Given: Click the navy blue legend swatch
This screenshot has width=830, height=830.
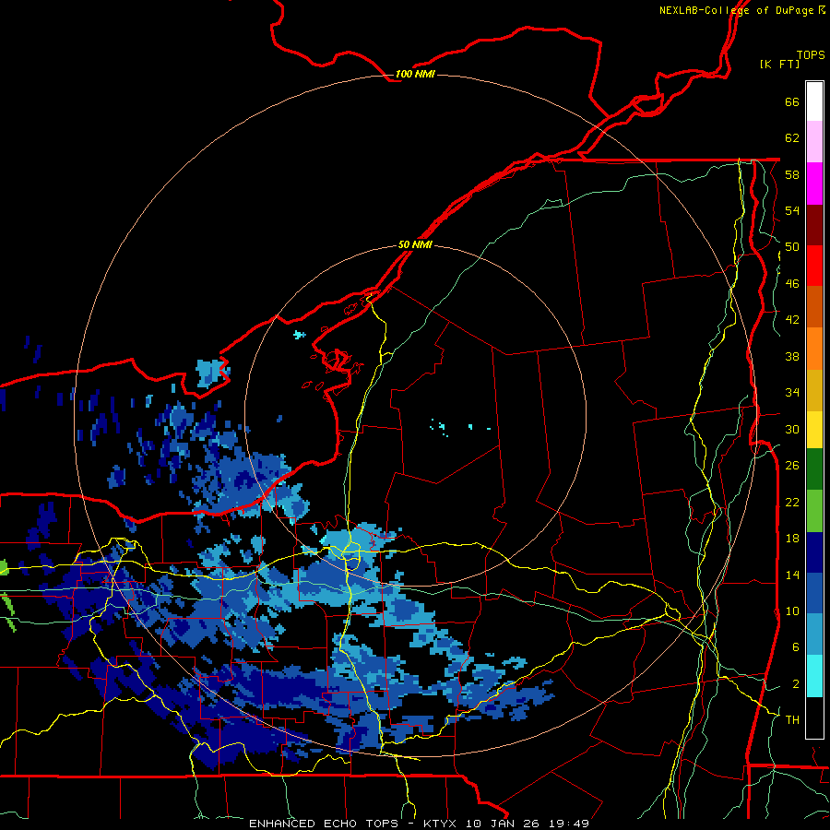Looking at the screenshot, I should pos(814,552).
